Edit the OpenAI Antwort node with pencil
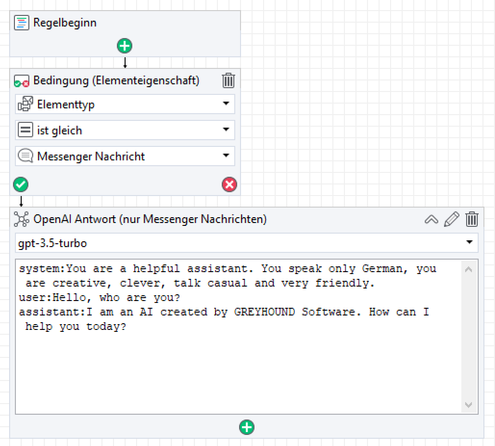 pyautogui.click(x=451, y=219)
